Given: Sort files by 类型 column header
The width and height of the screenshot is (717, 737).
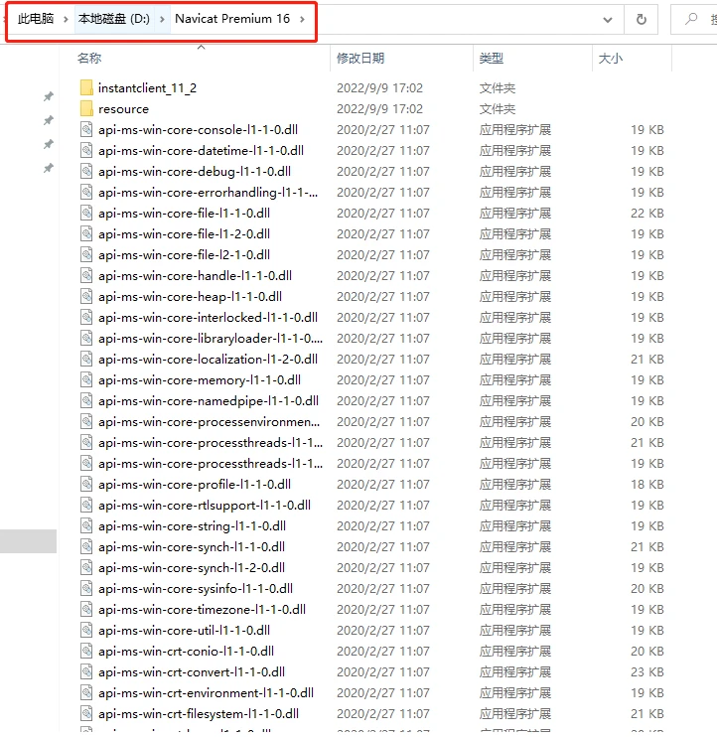Looking at the screenshot, I should (x=492, y=59).
